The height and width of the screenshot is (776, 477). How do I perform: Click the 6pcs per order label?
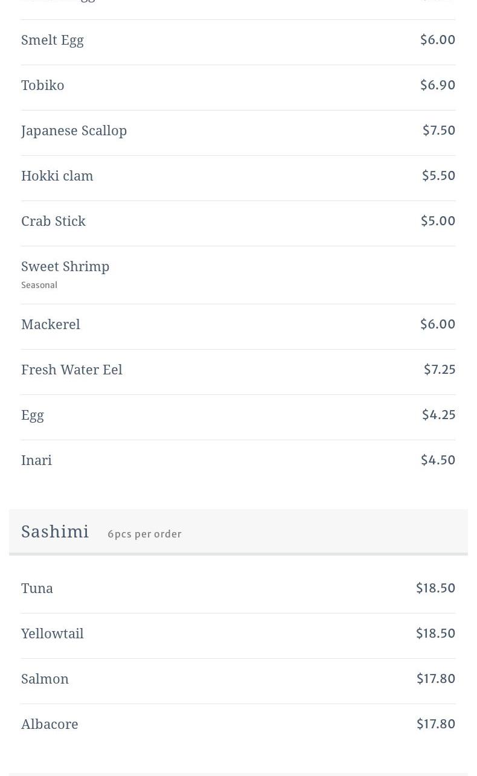[x=144, y=534]
